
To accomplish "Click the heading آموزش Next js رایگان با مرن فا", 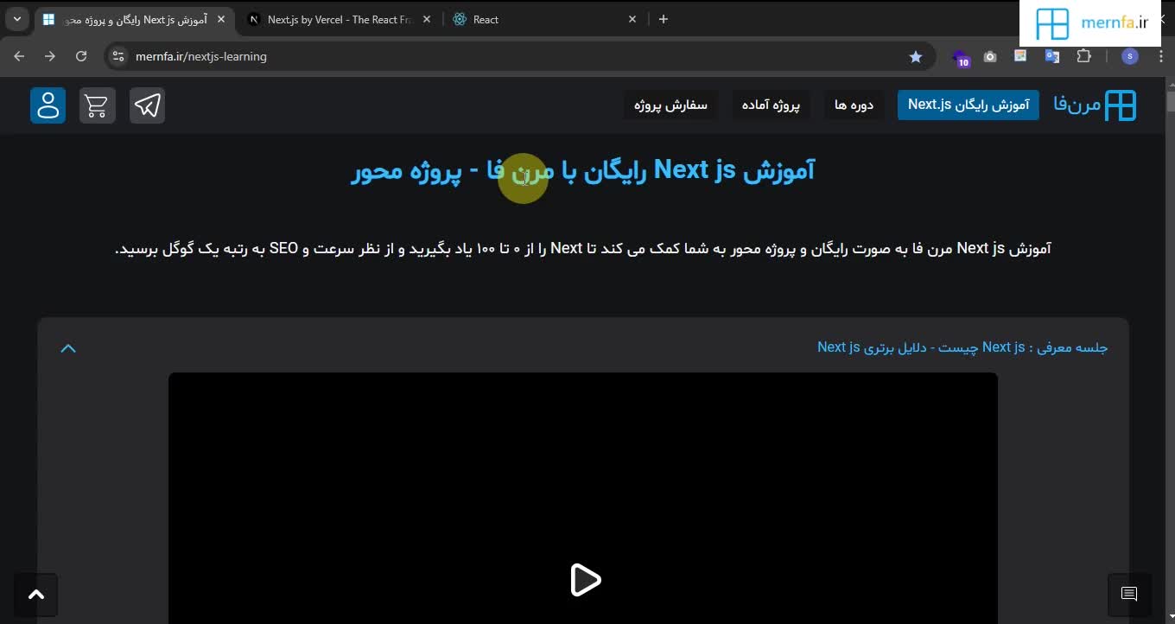I will click(583, 171).
